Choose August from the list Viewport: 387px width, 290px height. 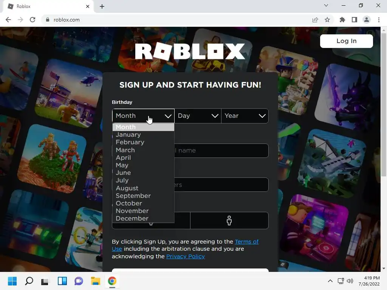[143, 188]
